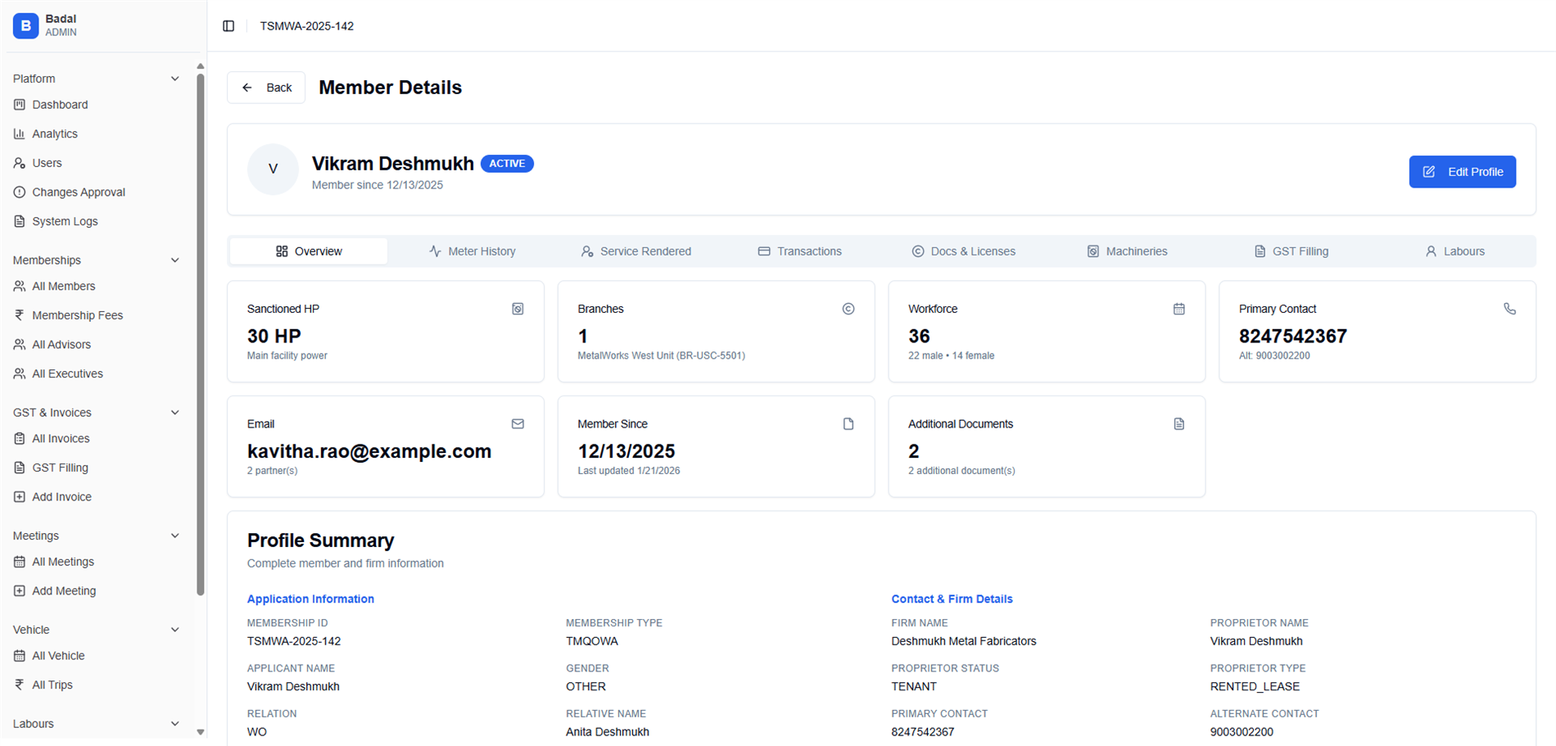This screenshot has width=1556, height=746.
Task: Collapse the GST & Invoices section
Action: coord(174,413)
